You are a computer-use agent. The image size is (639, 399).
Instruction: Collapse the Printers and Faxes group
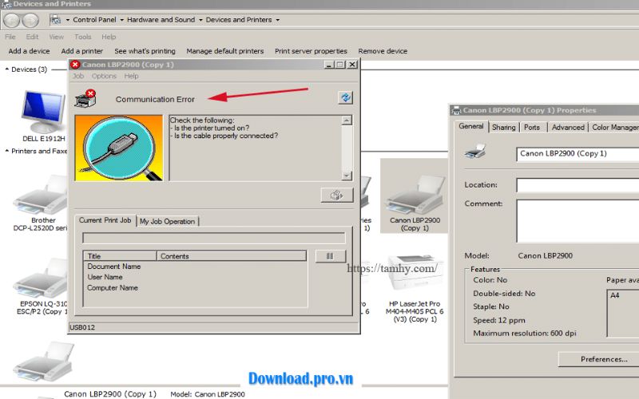coord(7,151)
